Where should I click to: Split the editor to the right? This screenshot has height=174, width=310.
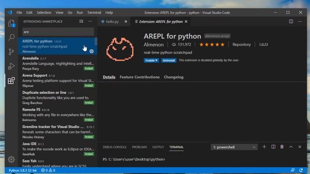(x=291, y=21)
